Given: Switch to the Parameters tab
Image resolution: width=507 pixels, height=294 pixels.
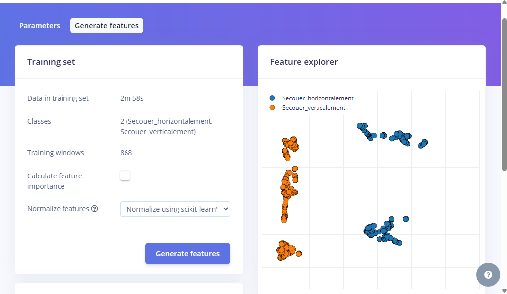Looking at the screenshot, I should click(40, 26).
